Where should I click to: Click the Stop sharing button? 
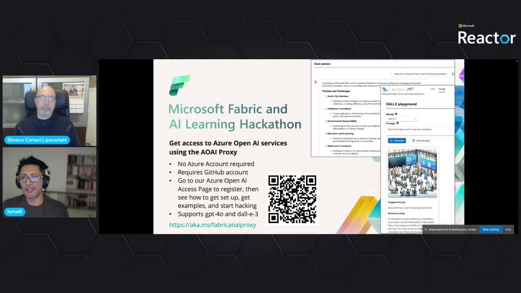[x=490, y=230]
